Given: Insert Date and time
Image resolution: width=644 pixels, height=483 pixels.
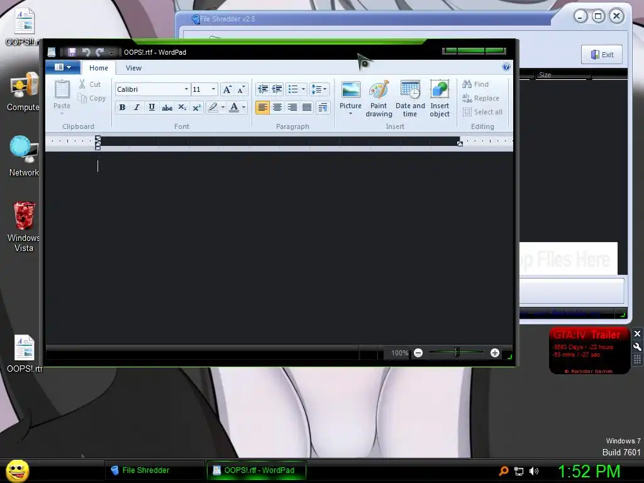Looking at the screenshot, I should pyautogui.click(x=410, y=99).
